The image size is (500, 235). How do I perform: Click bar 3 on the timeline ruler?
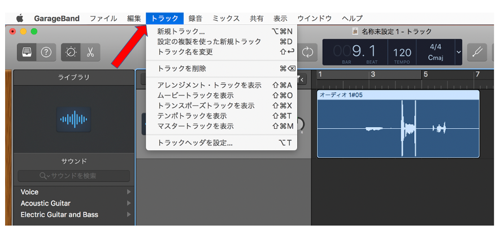[373, 75]
